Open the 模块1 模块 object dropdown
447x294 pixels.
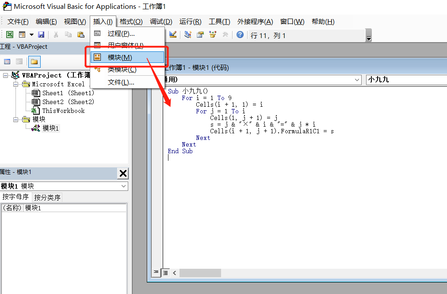click(x=123, y=186)
